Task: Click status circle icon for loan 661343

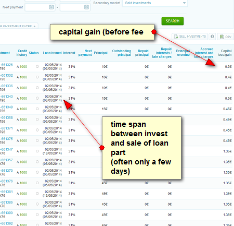Action: (37, 98)
